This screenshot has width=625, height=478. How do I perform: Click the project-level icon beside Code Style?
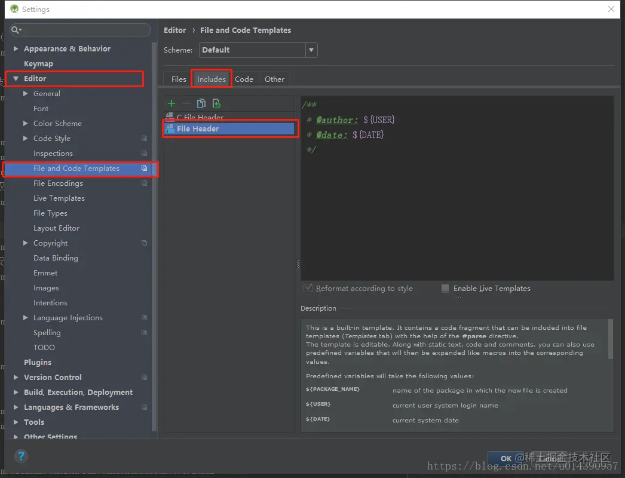144,139
